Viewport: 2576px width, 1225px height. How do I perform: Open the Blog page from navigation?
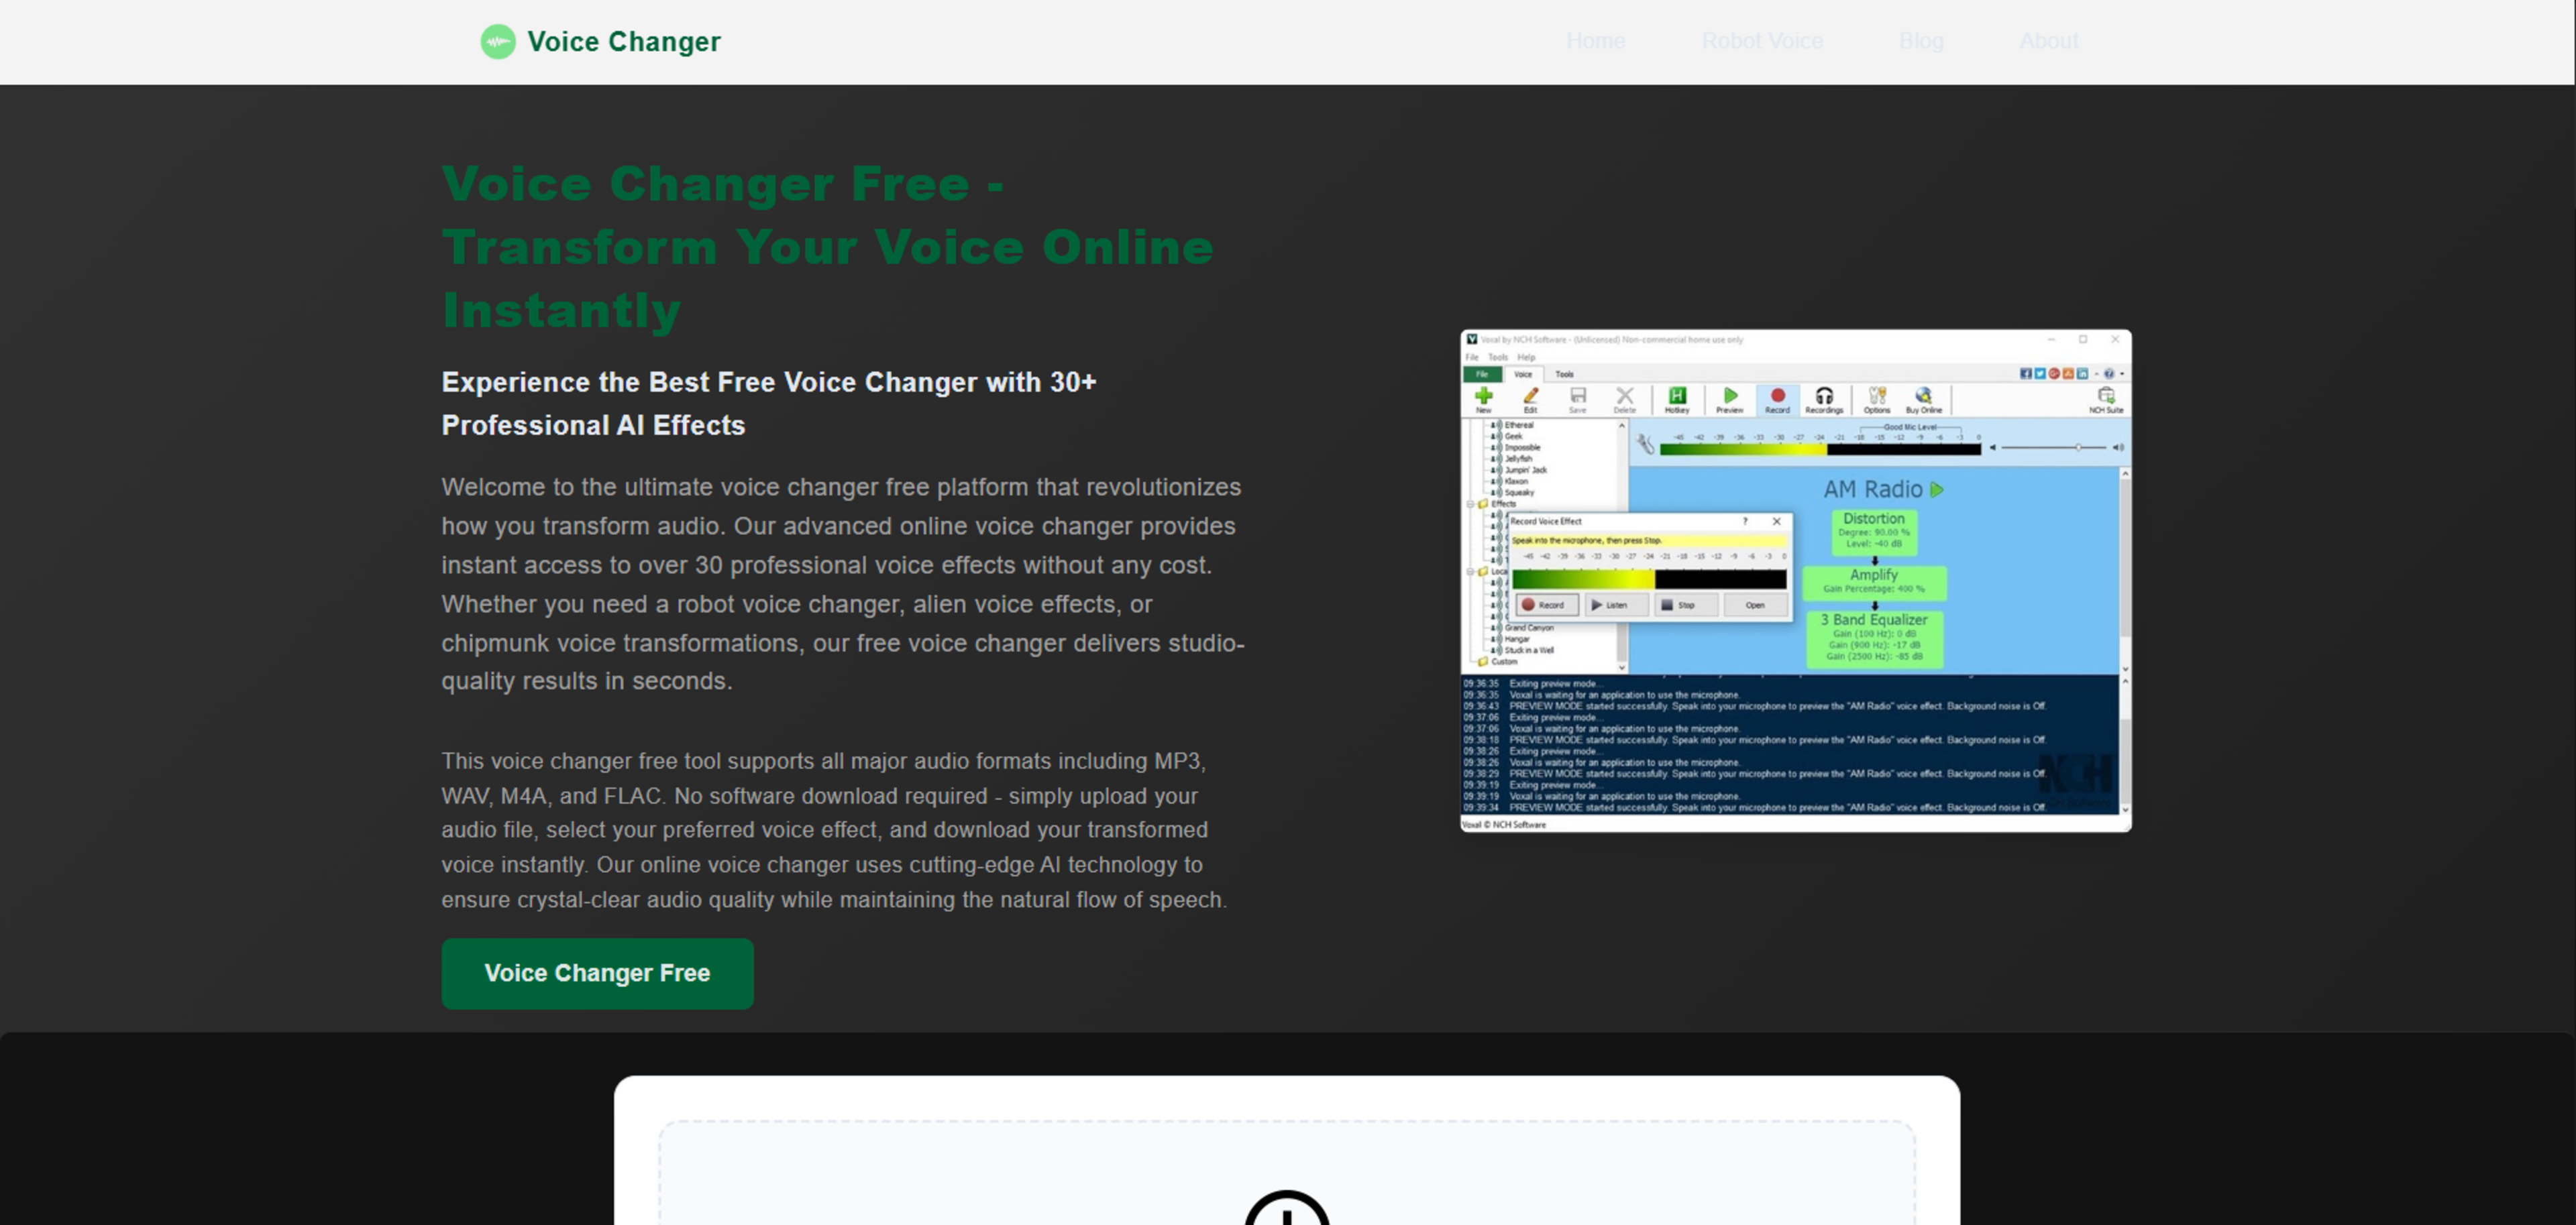tap(1921, 41)
